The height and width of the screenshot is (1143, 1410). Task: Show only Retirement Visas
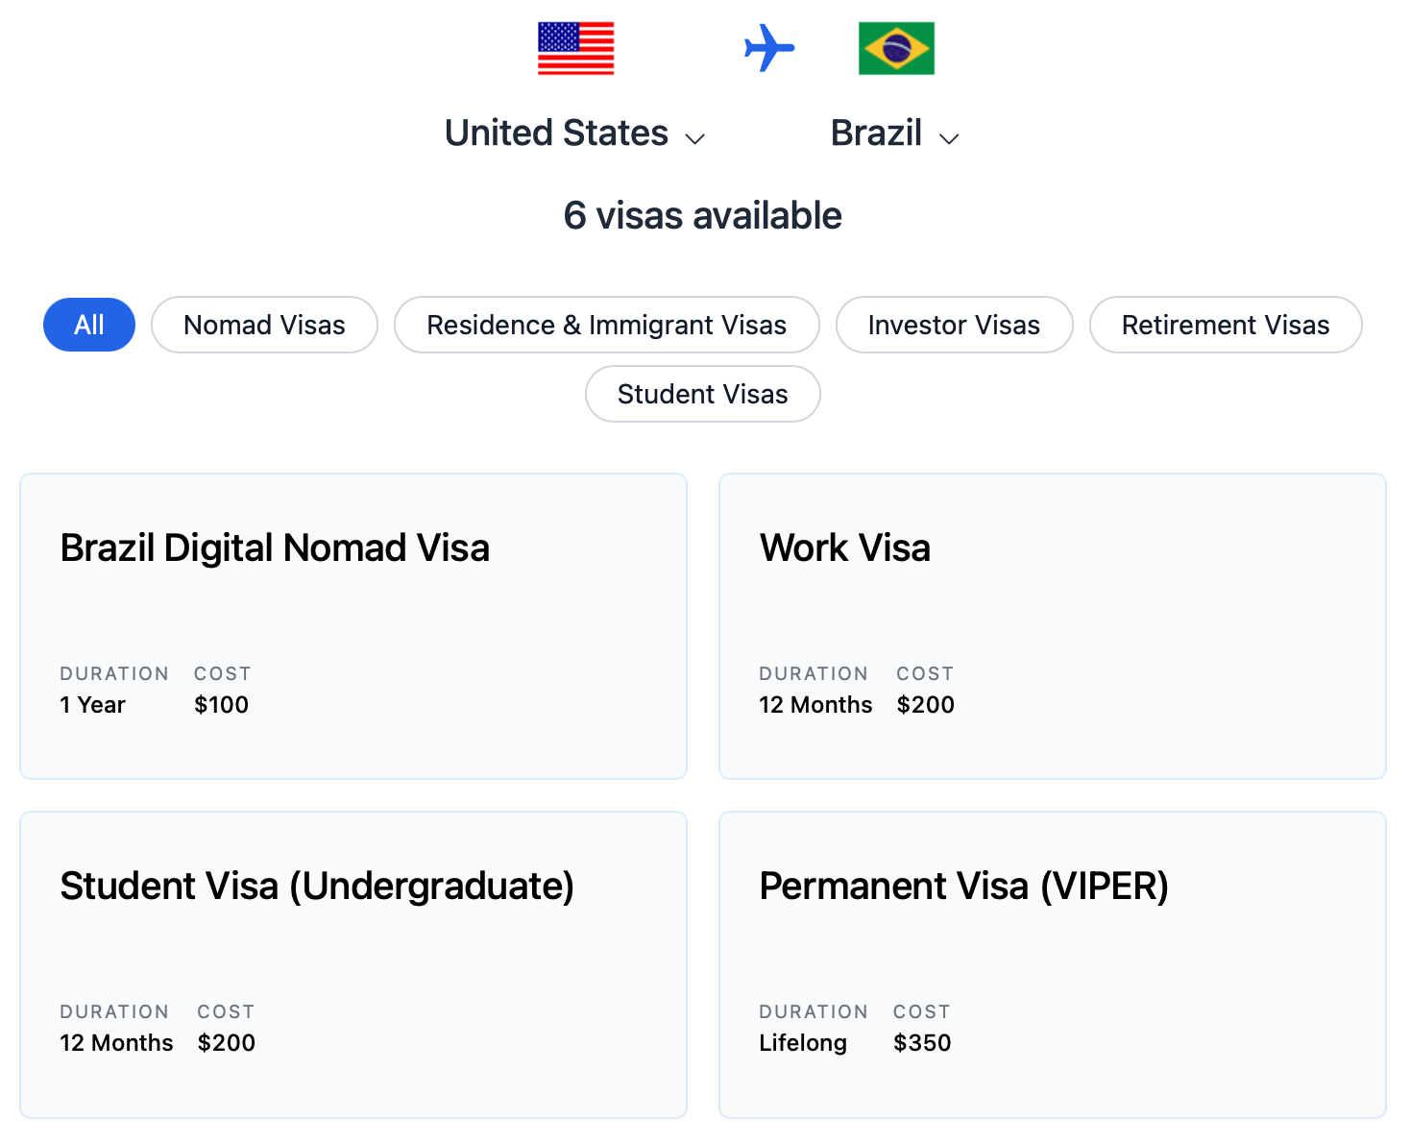pyautogui.click(x=1226, y=325)
